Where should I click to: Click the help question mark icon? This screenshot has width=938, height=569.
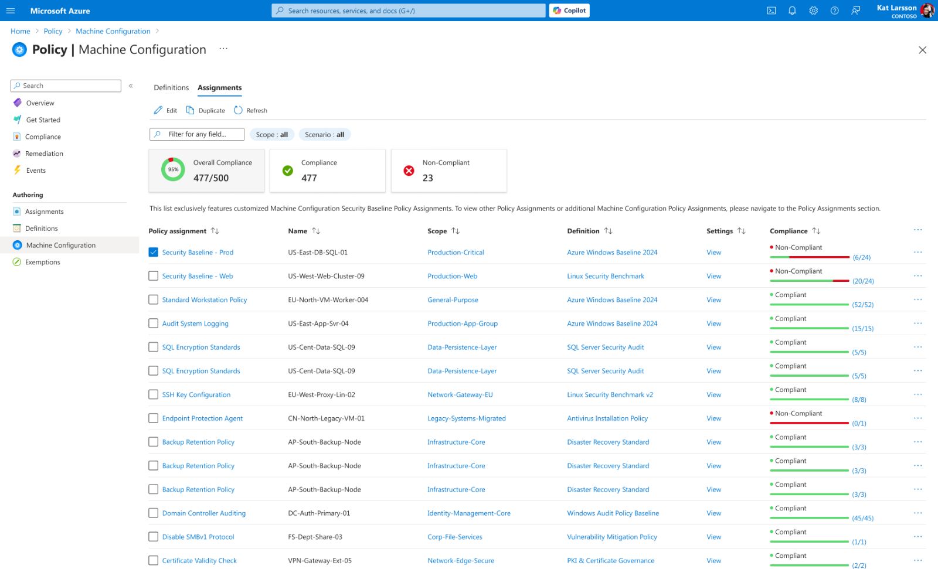point(834,11)
